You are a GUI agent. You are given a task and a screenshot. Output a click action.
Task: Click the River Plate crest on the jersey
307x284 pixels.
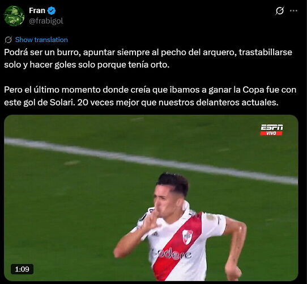[187, 237]
